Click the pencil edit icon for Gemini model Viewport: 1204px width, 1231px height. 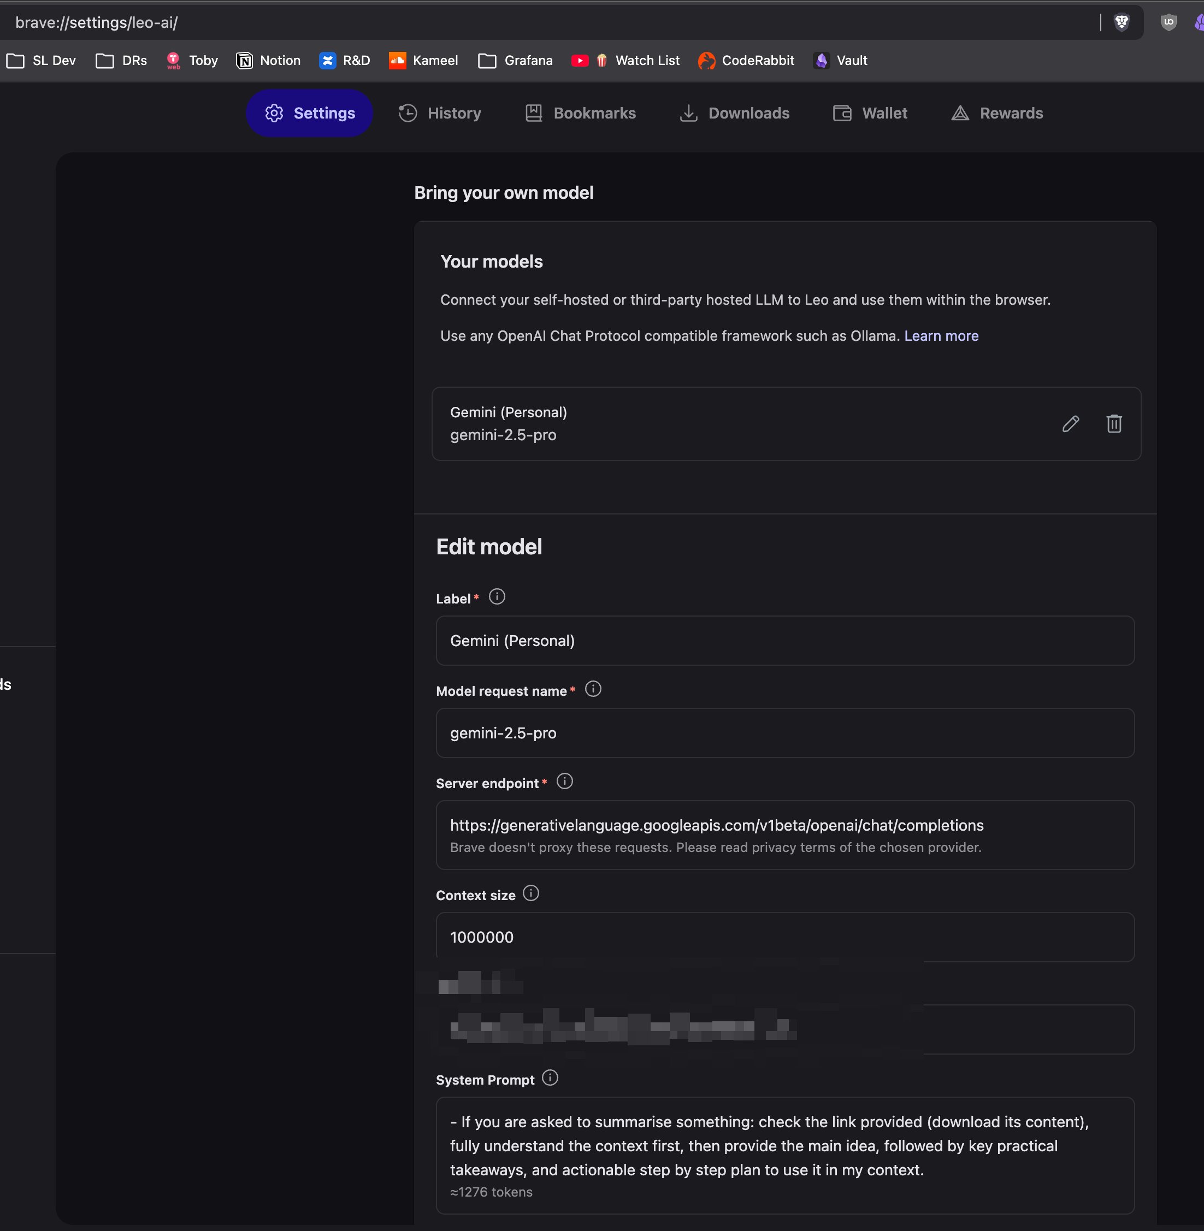(x=1070, y=424)
